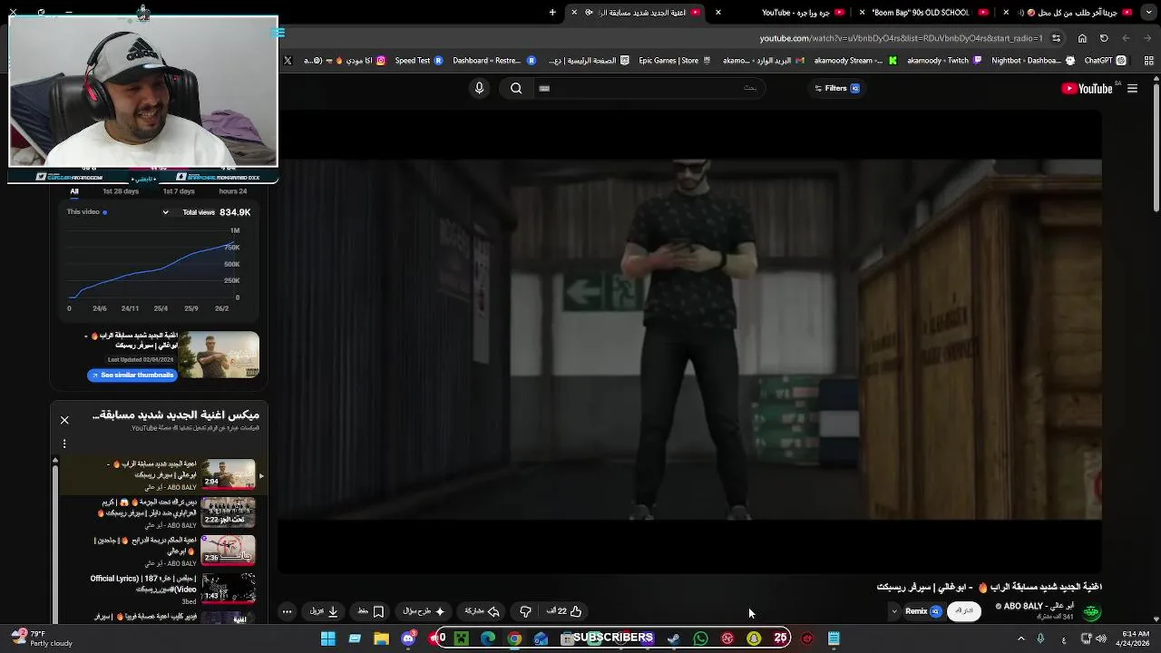Open the YouTube hamburger guide menu
Screen dimensions: 1161x653
[1132, 88]
